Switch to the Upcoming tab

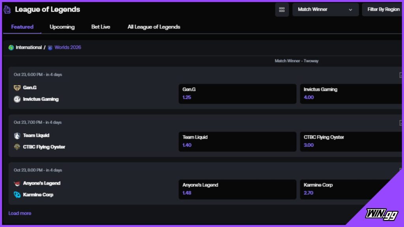(62, 27)
